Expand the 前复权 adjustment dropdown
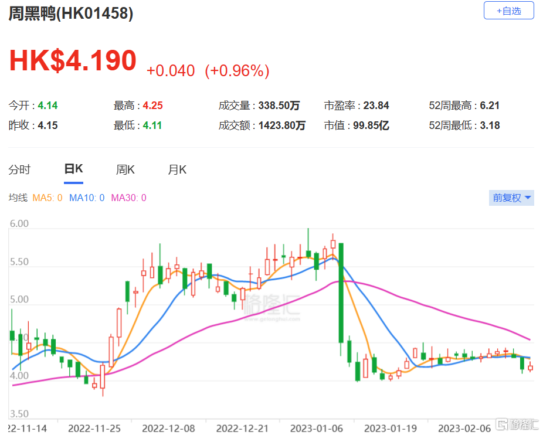Screen dimensions: 543x435 (x=511, y=198)
